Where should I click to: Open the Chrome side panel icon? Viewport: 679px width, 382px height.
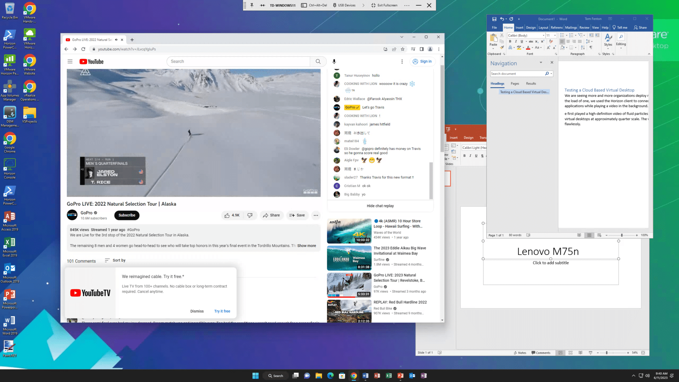pyautogui.click(x=422, y=49)
